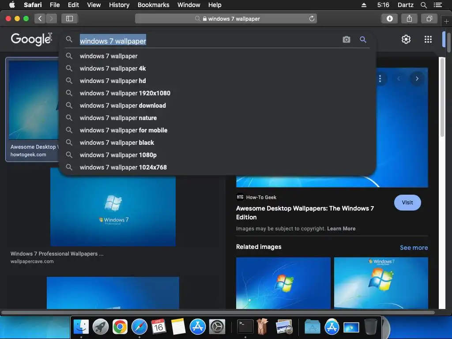Screen dimensions: 452x339
Task: Click the Google logo
Action: pos(31,39)
